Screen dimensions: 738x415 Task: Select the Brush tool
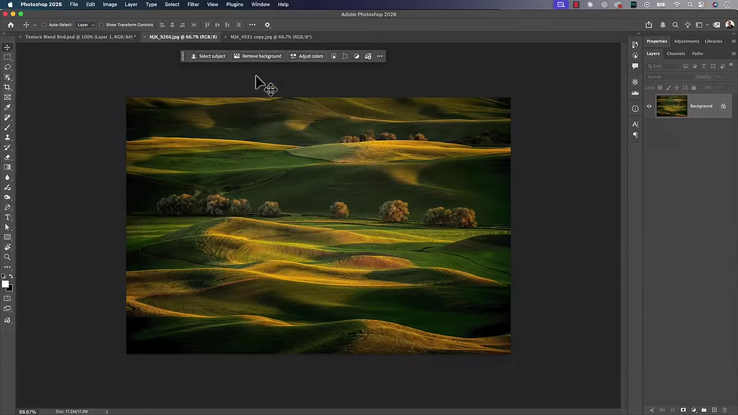(x=7, y=127)
